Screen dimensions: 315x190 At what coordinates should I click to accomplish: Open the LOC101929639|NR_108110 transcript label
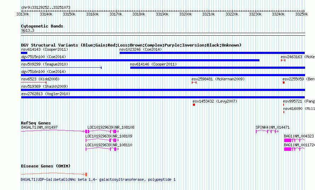(x=109, y=145)
